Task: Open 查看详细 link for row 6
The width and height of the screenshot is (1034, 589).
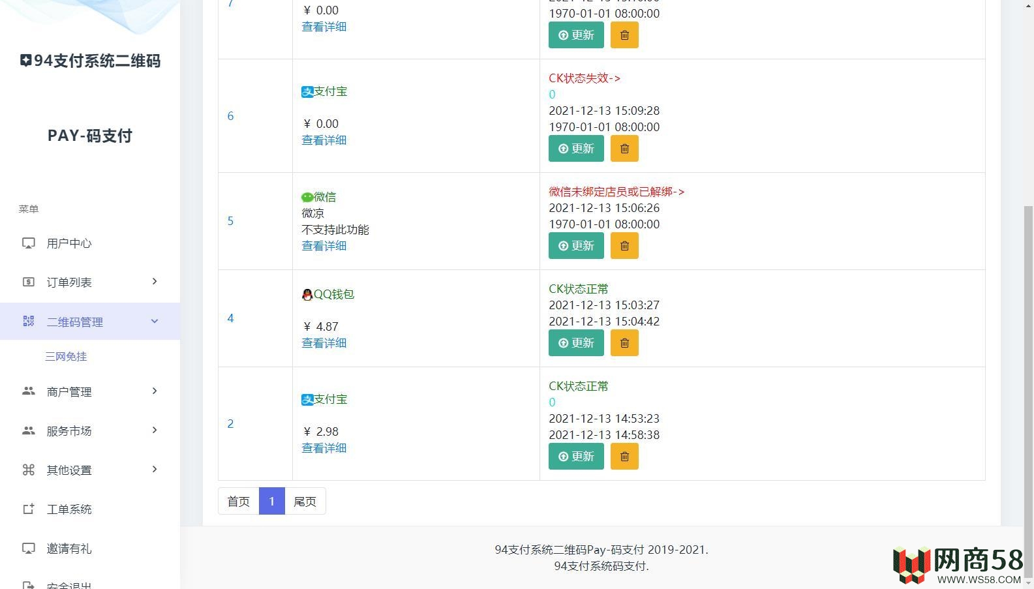Action: click(324, 140)
